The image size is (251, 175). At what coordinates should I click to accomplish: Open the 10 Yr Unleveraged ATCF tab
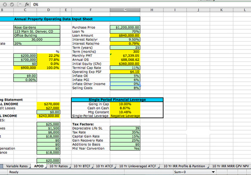pos(138,166)
